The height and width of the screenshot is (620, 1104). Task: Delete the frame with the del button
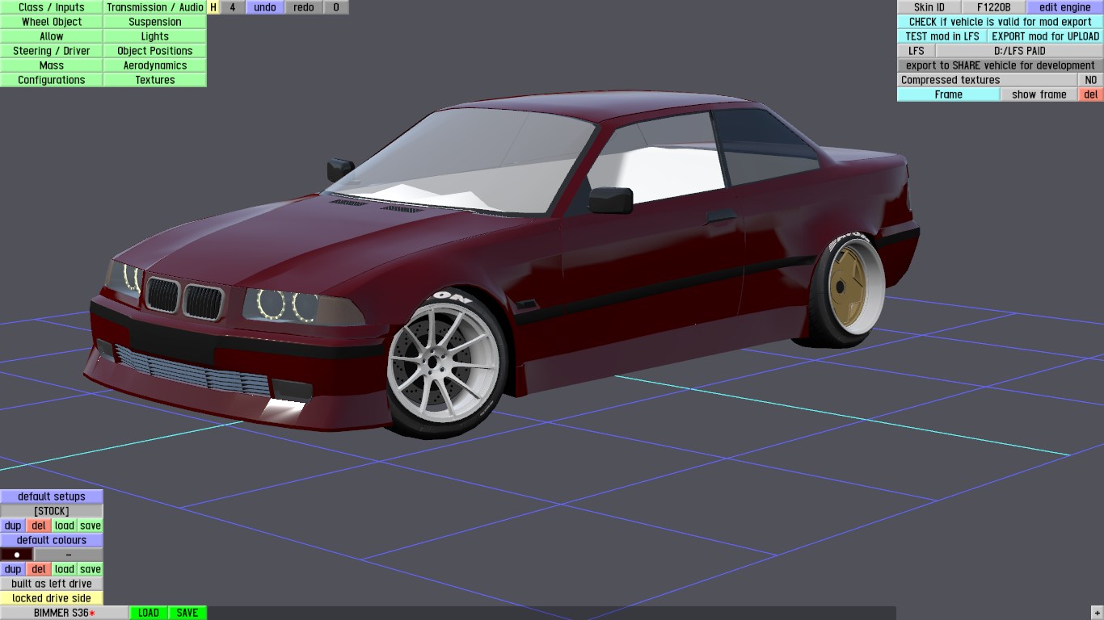tap(1091, 94)
